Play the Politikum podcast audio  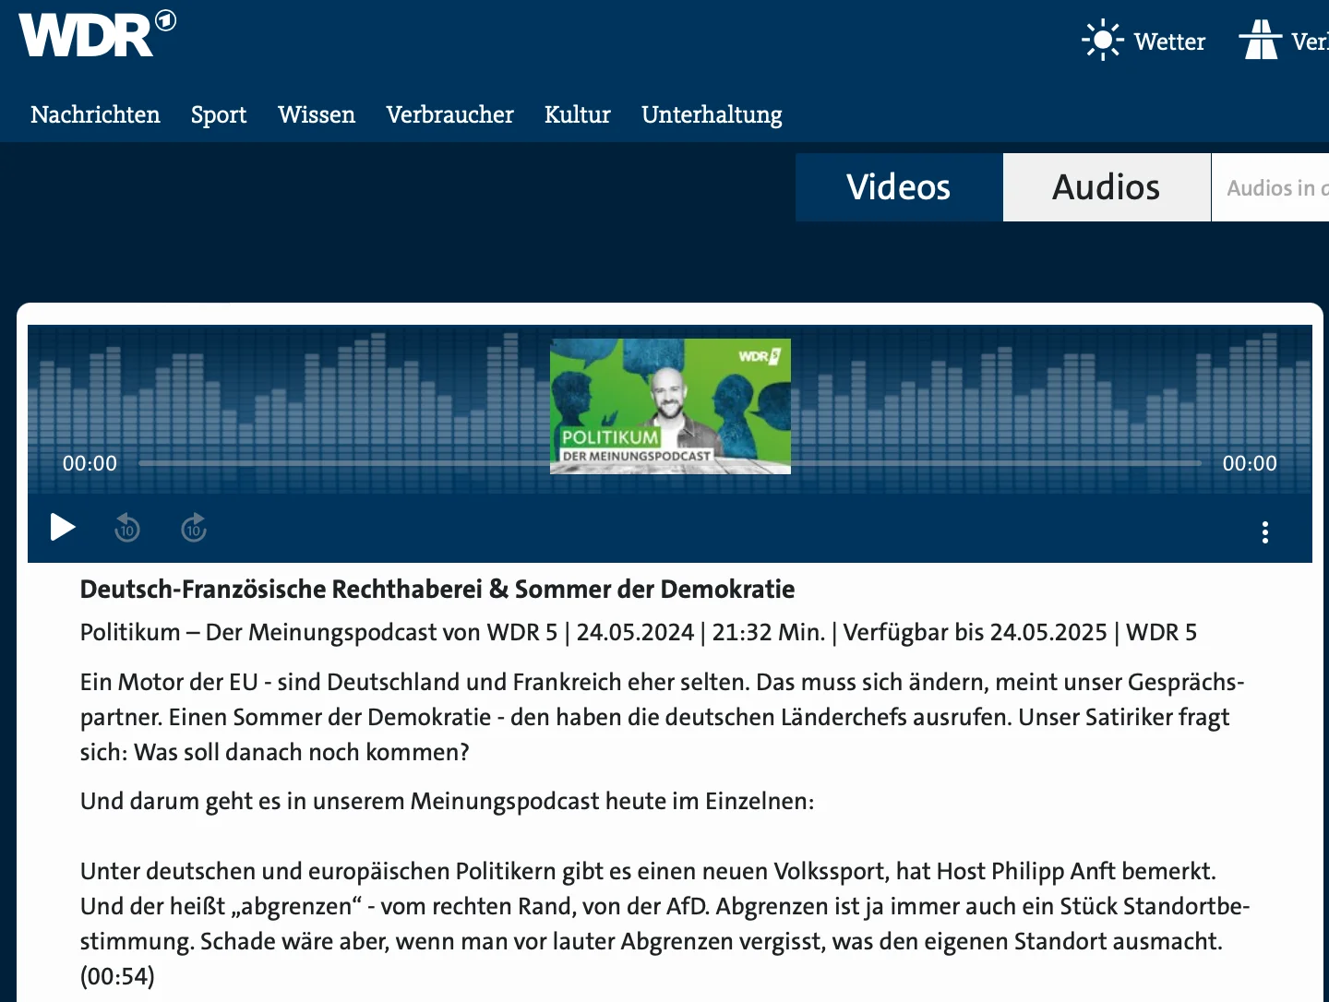pos(62,528)
